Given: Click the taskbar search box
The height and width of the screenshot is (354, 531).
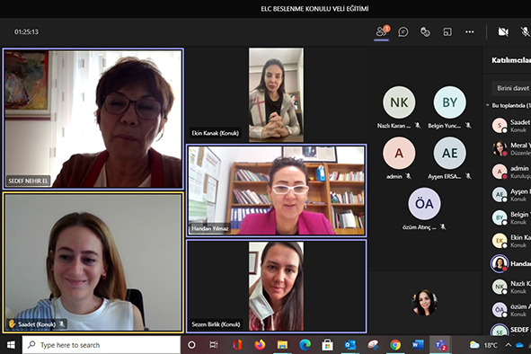Looking at the screenshot, I should [x=102, y=345].
